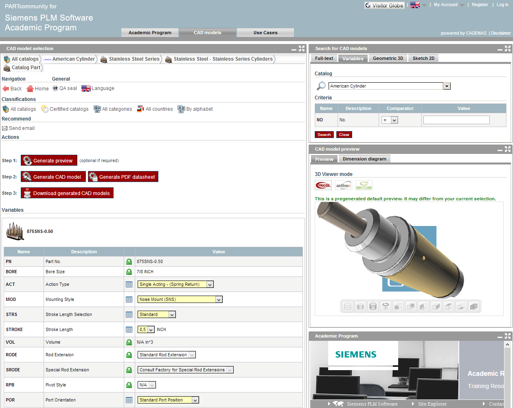This screenshot has width=513, height=408.
Task: Click the rotate animation icon in viewer toolbar
Action: coord(386,306)
